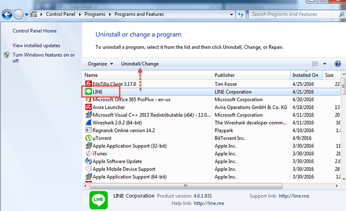346x211 pixels.
Task: Open Help with the blue question icon
Action: pos(338,64)
